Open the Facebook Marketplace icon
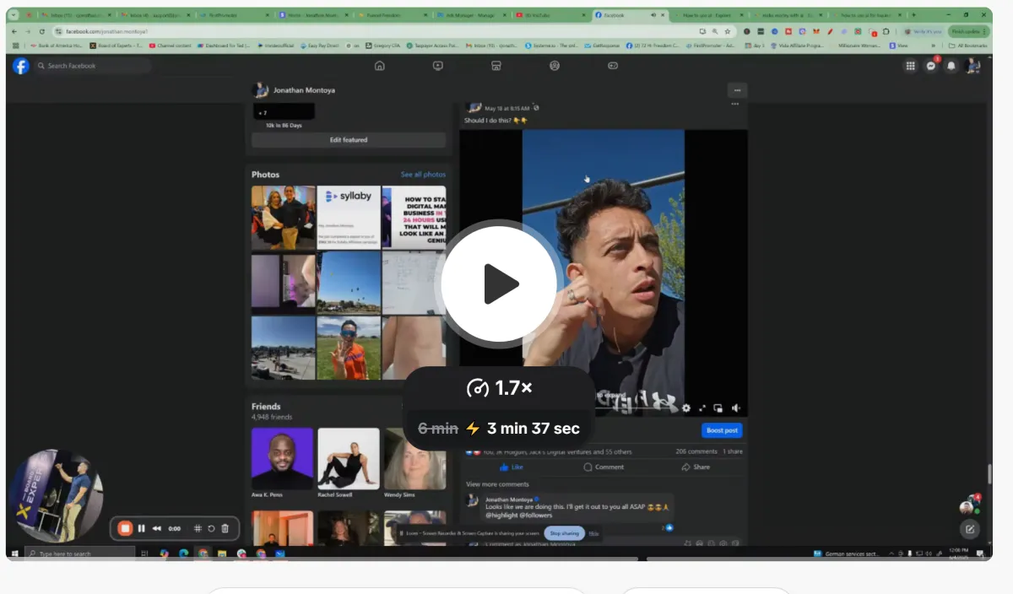This screenshot has height=594, width=1013. (496, 66)
